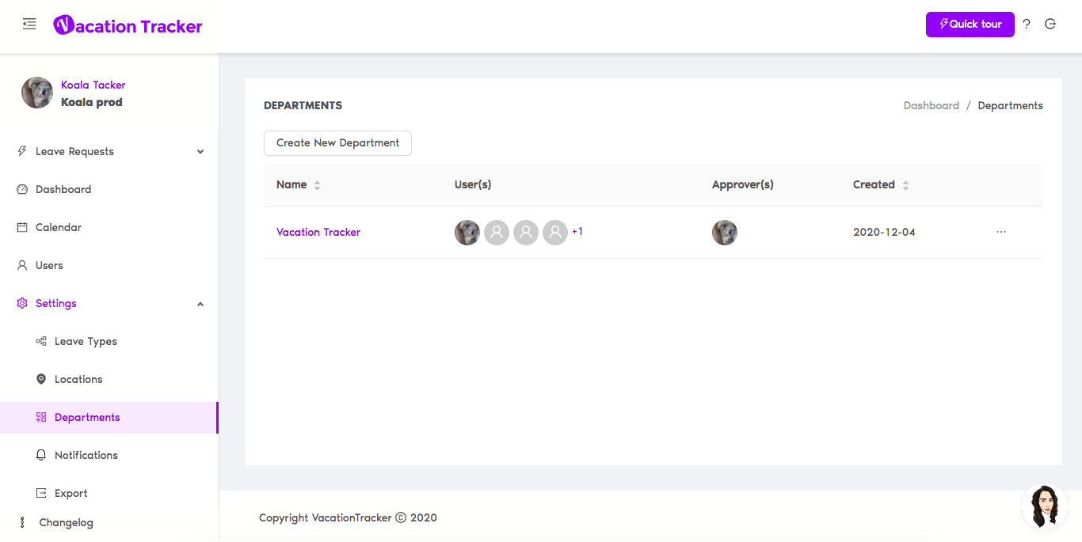
Task: Click the Approver(s) column header
Action: [743, 184]
